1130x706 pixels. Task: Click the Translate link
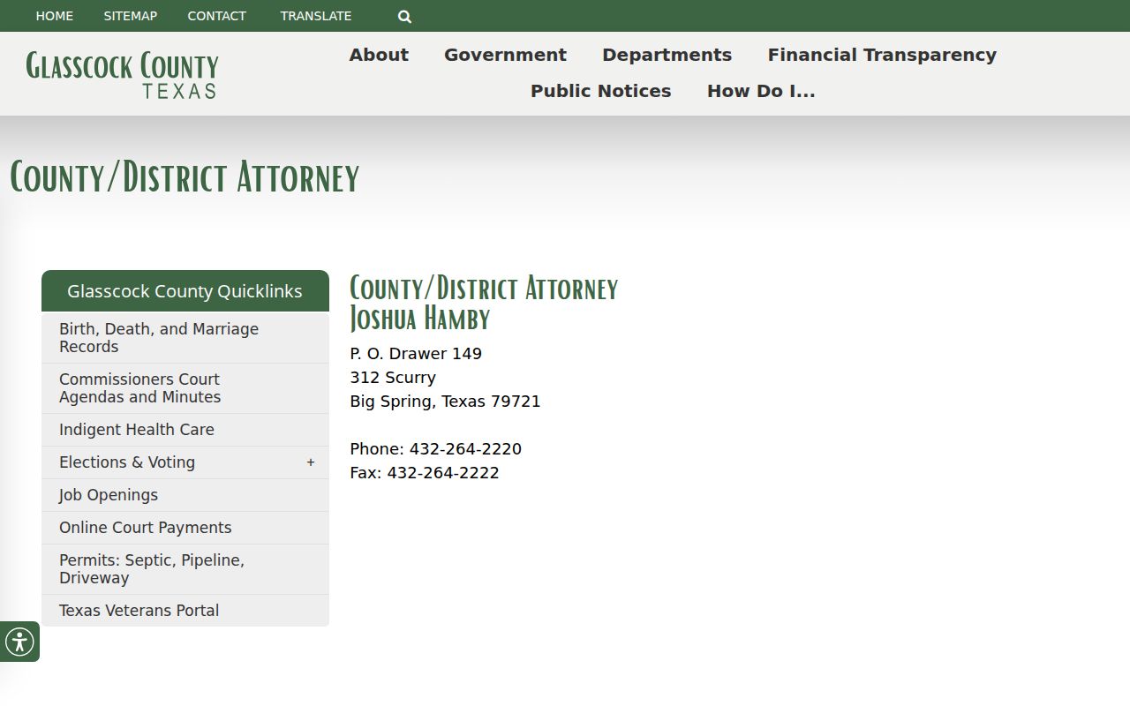tap(316, 16)
